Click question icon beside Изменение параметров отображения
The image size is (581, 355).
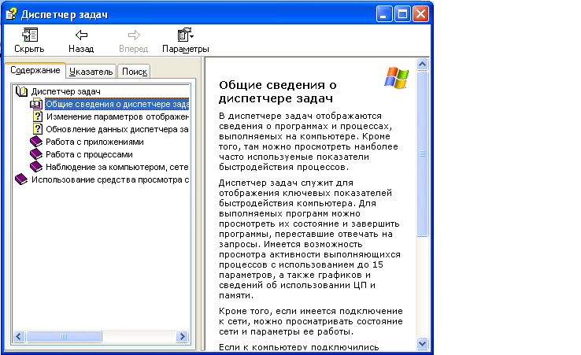pos(38,116)
